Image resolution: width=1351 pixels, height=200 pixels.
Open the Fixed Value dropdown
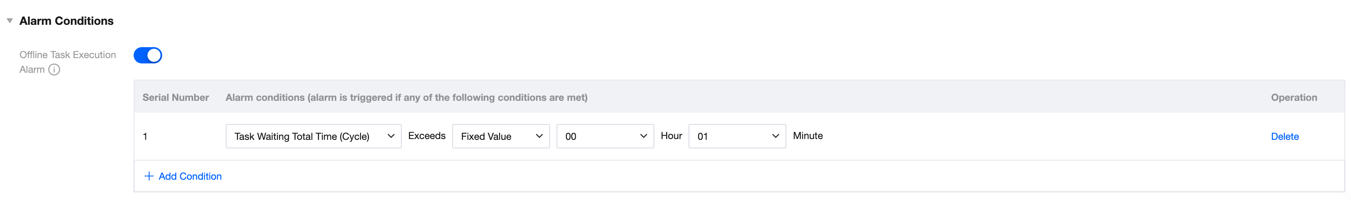pos(500,136)
